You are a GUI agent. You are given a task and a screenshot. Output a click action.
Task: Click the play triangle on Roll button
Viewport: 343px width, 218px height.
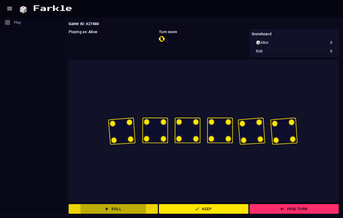coord(107,209)
